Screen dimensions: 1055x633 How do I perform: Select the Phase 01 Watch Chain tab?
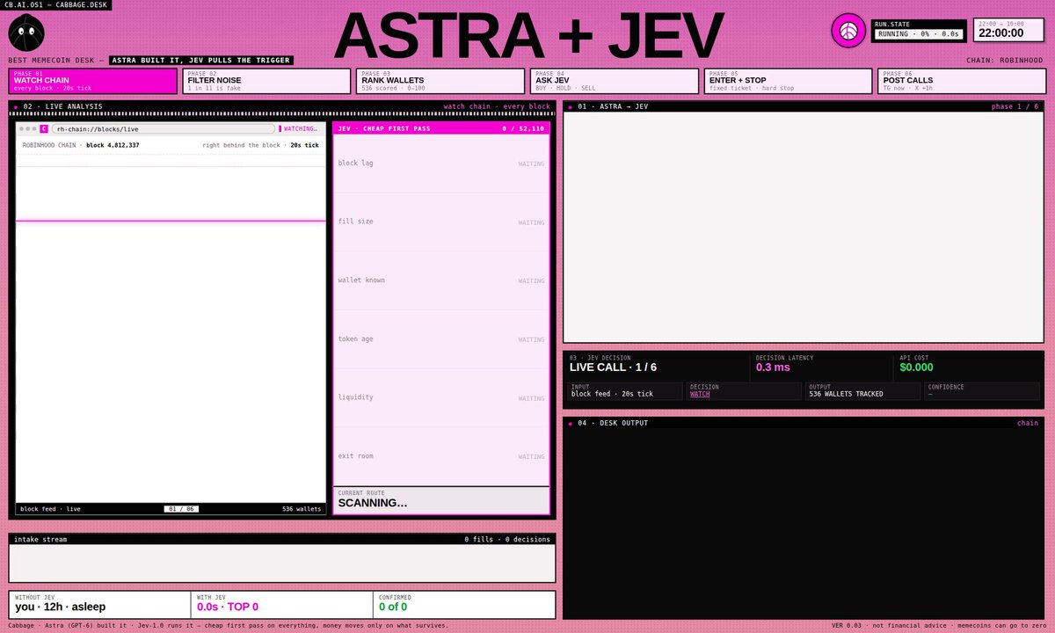(93, 81)
